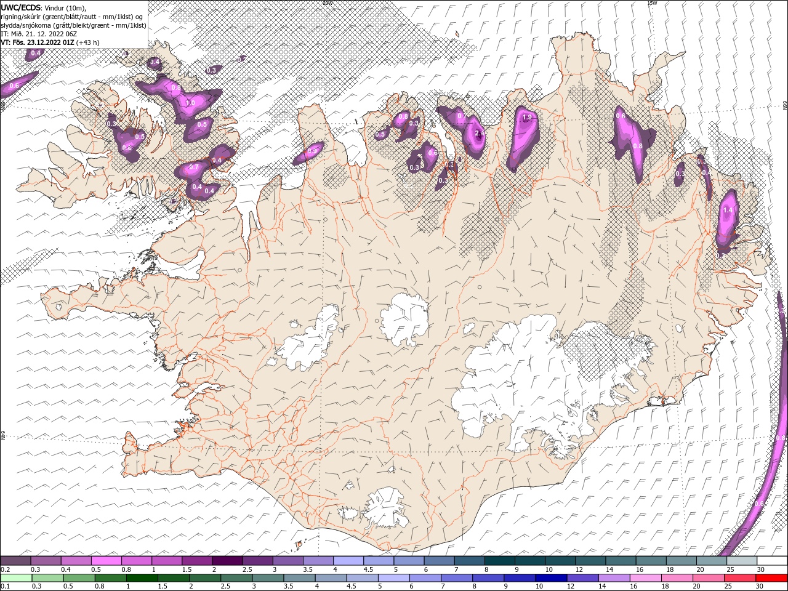Click the lower-row swatch labeled 2
Image resolution: width=788 pixels, height=591 pixels.
205,577
